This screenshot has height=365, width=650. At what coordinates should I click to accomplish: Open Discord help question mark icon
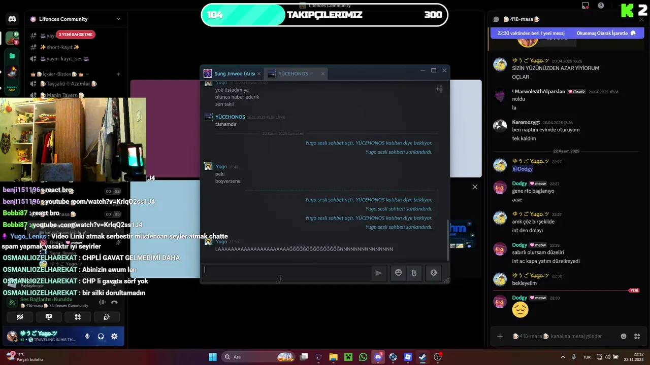601,6
